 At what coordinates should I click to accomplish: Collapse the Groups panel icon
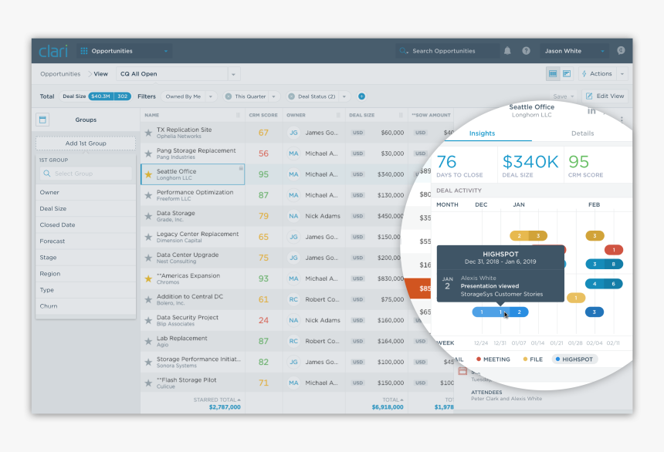[x=42, y=120]
